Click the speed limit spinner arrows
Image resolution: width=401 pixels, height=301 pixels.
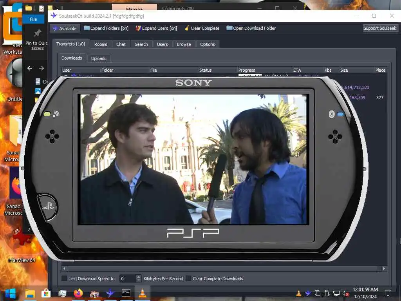[x=139, y=279]
